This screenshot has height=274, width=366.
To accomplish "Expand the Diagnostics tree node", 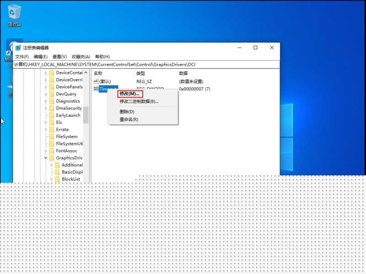I will 45,101.
